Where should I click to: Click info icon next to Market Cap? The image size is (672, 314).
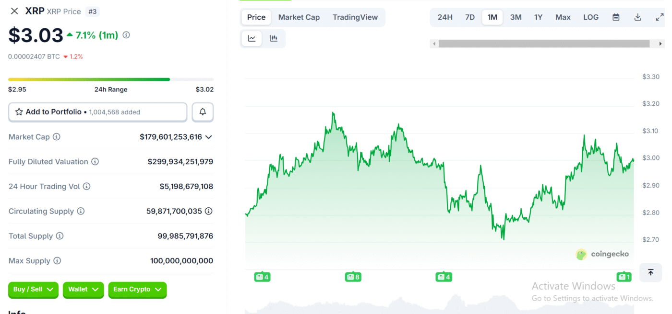[x=57, y=137]
